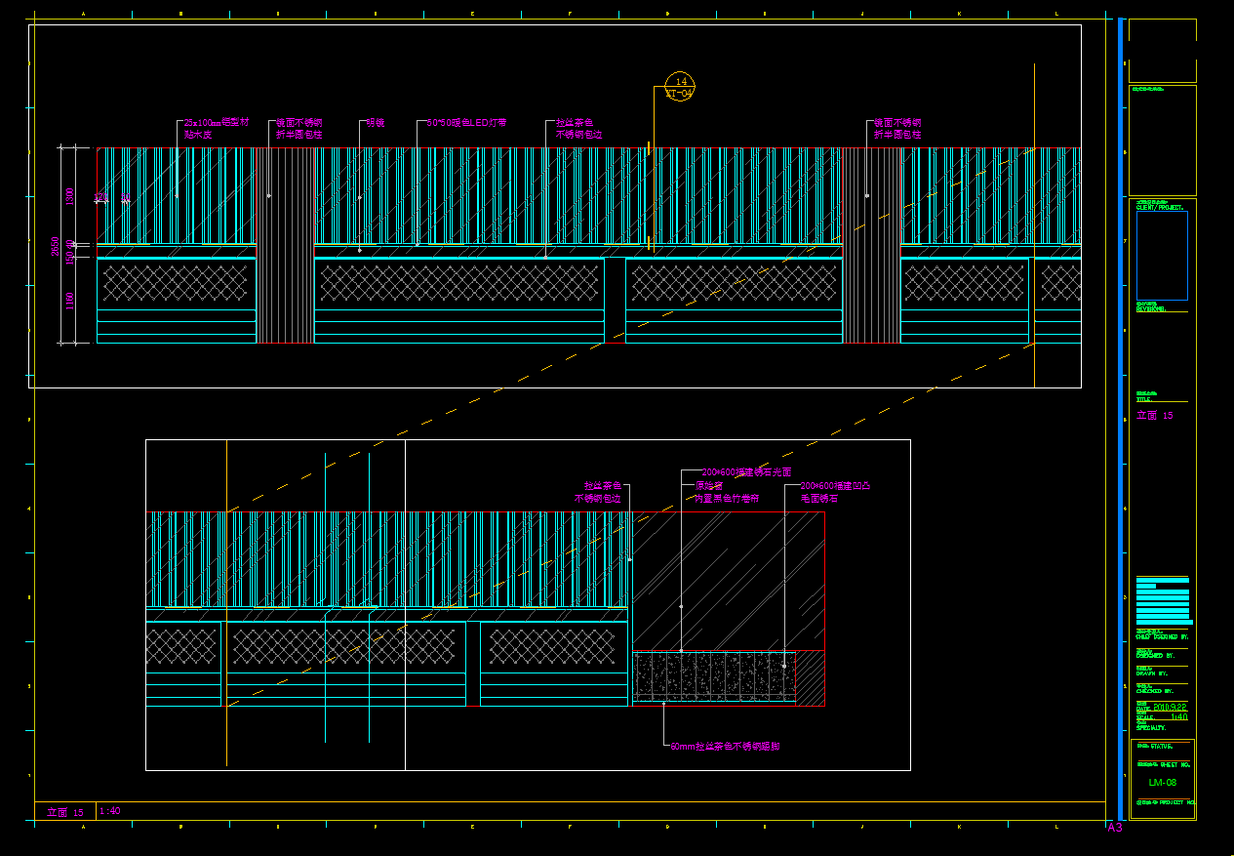Viewport: 1234px width, 856px height.
Task: Select the 立面 15 text in right title block
Action: click(1155, 416)
